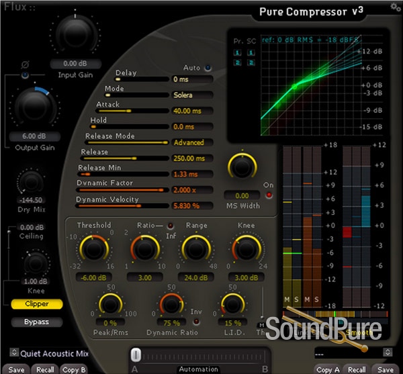Recall preset slot A
This screenshot has width=403, height=374.
45,369
